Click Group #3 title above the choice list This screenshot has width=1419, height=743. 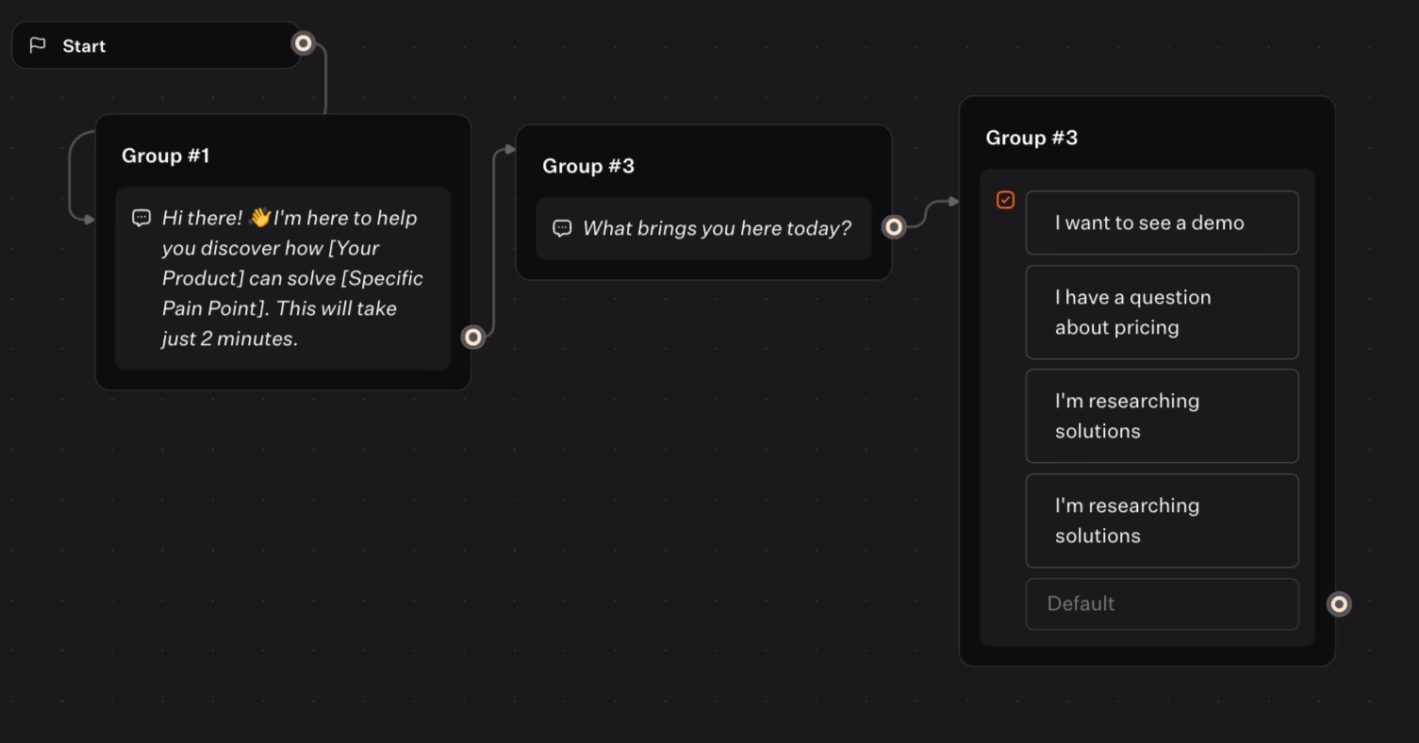click(1031, 138)
